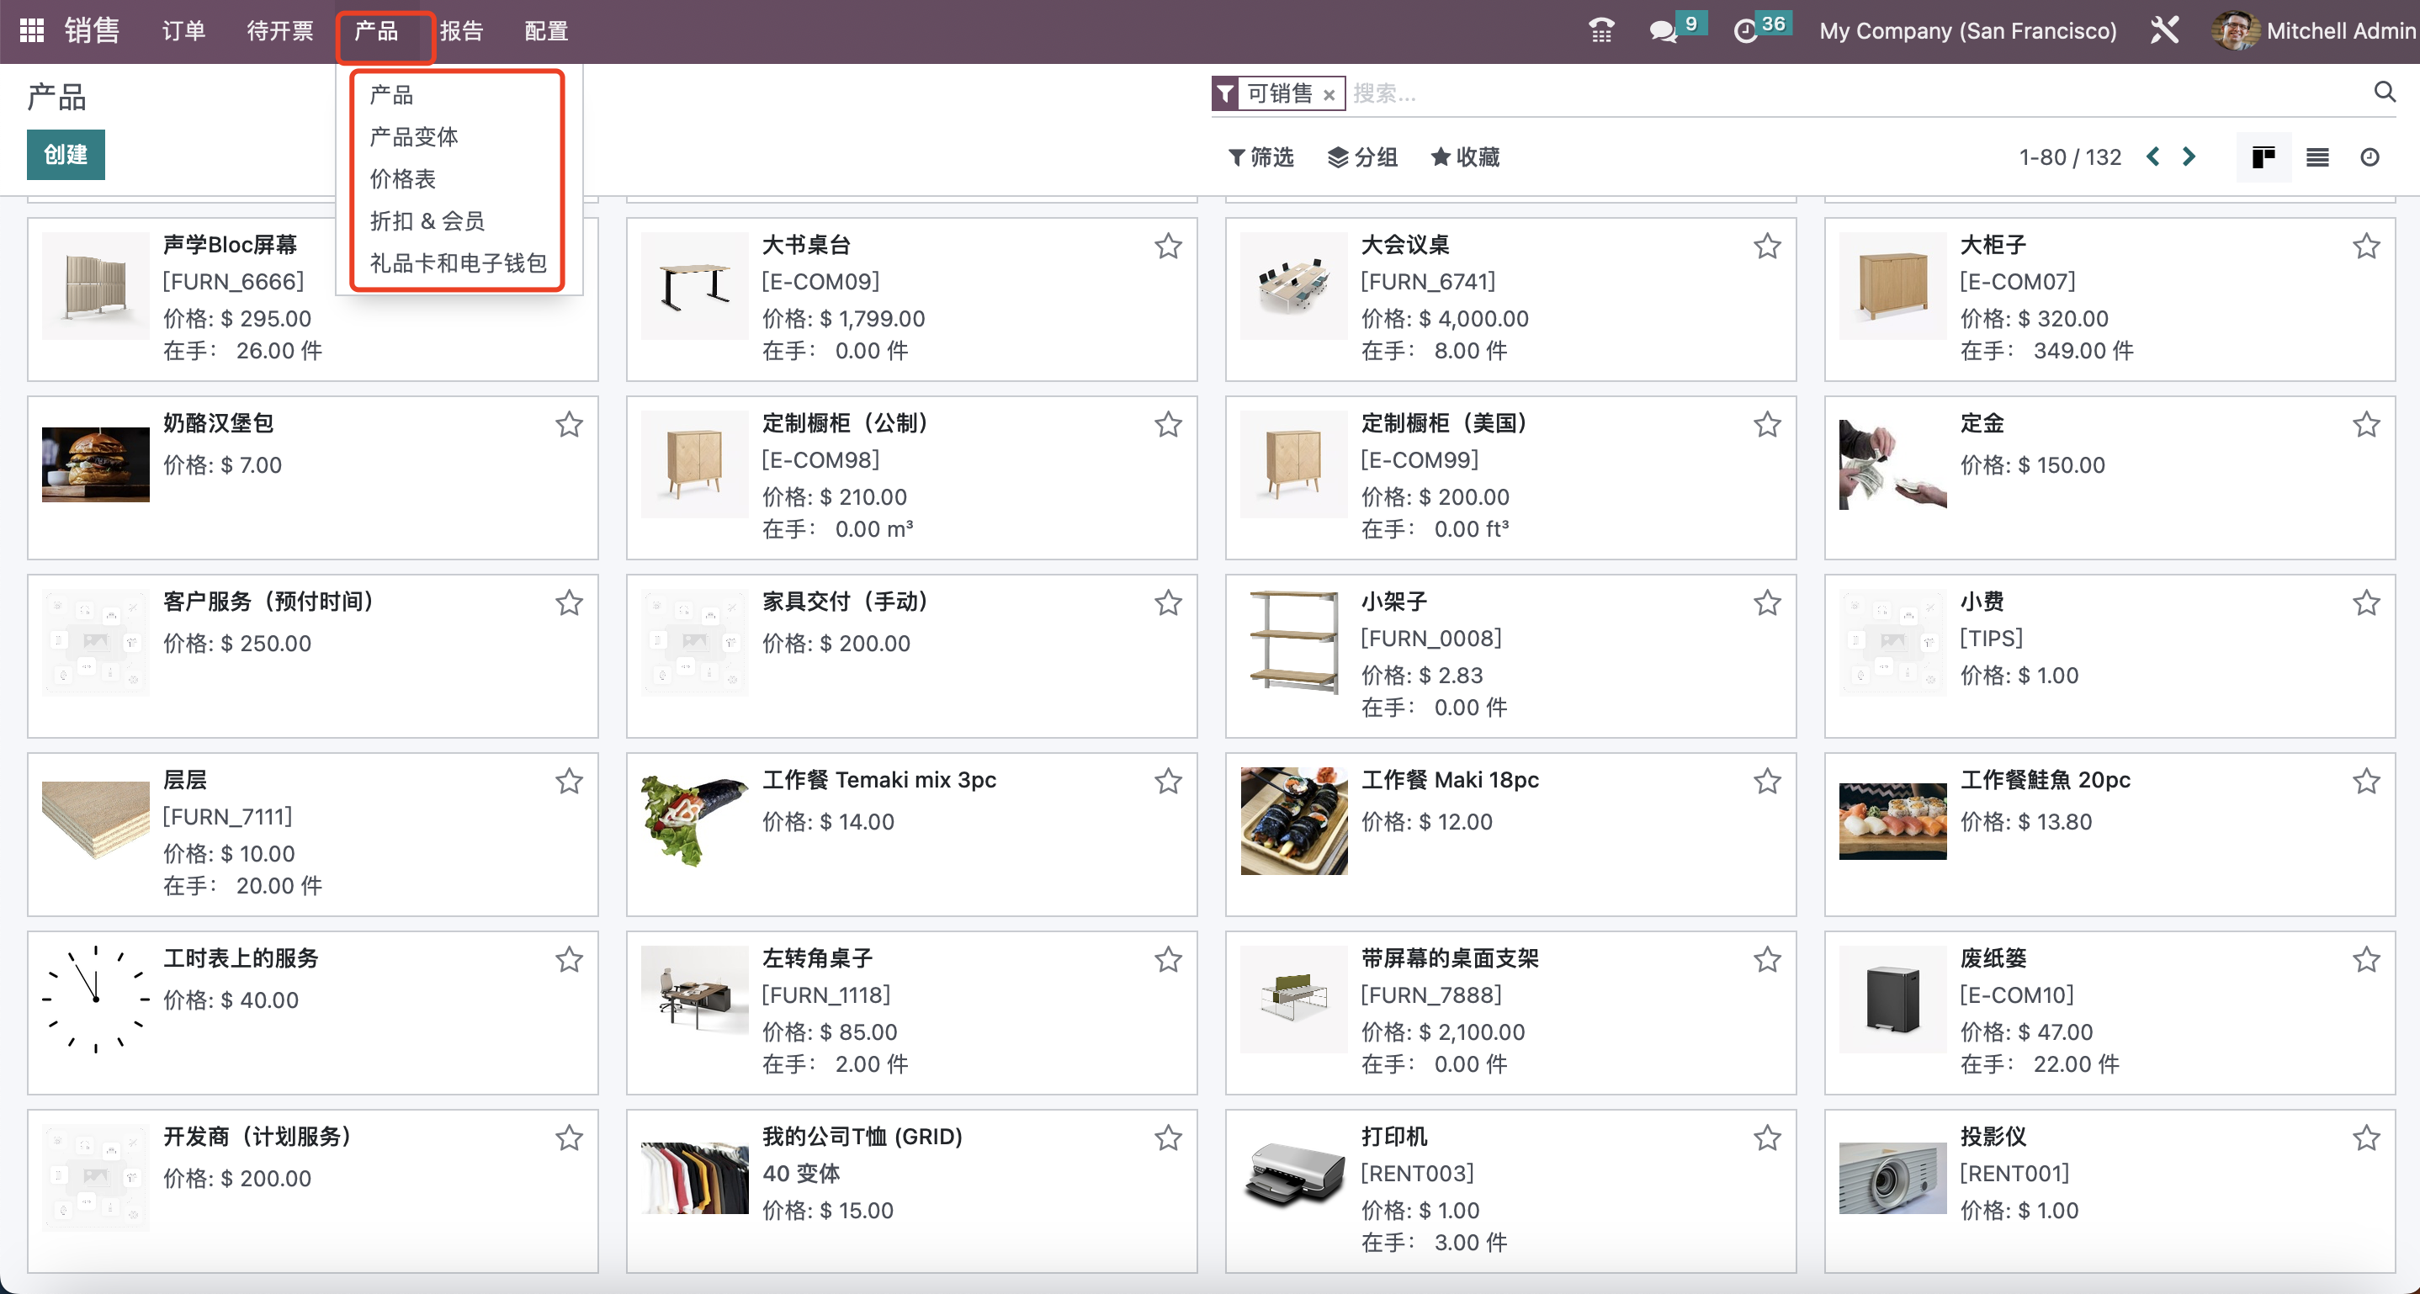Screen dimensions: 2420x1294
Task: Star the 带屏幕的桌面支架 card
Action: [1767, 960]
